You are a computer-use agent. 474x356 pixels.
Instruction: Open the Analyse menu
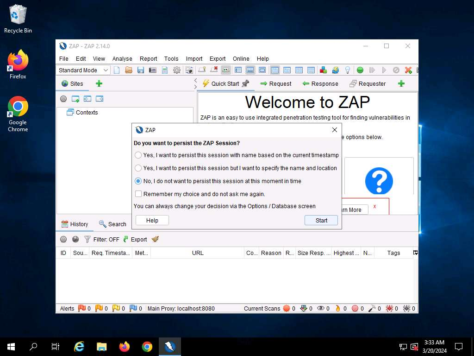click(122, 59)
